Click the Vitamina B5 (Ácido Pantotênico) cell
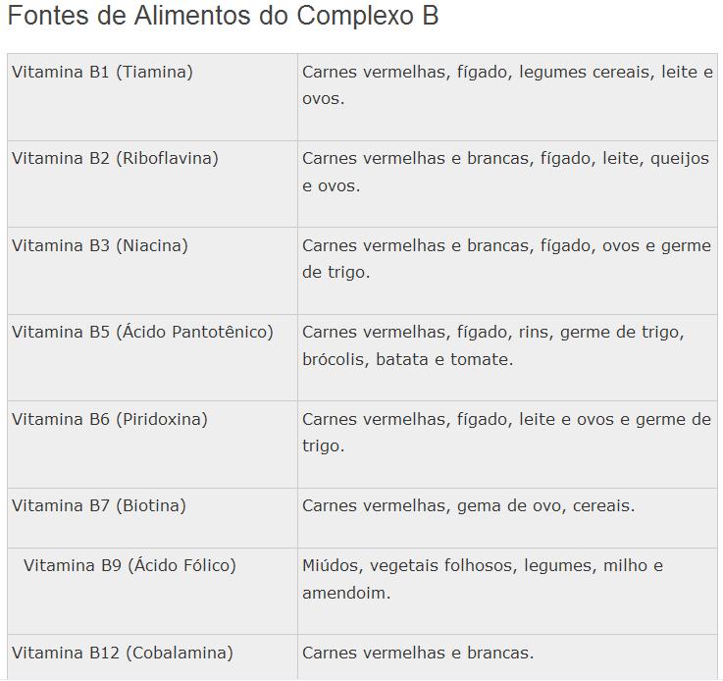 [x=152, y=358]
